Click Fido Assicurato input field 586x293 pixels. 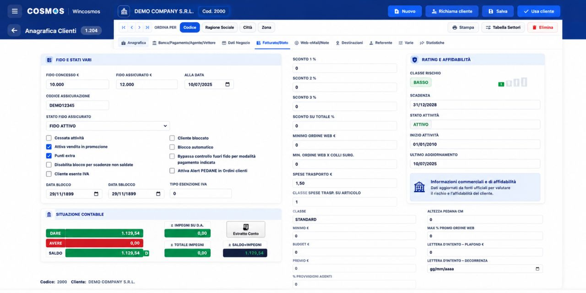click(x=146, y=84)
